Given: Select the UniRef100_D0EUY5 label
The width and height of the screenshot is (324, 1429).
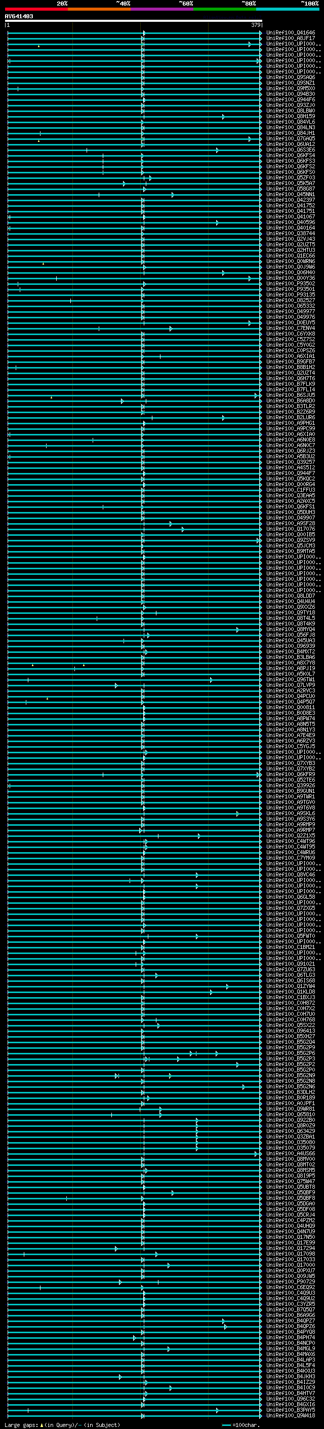Looking at the screenshot, I should [x=291, y=323].
